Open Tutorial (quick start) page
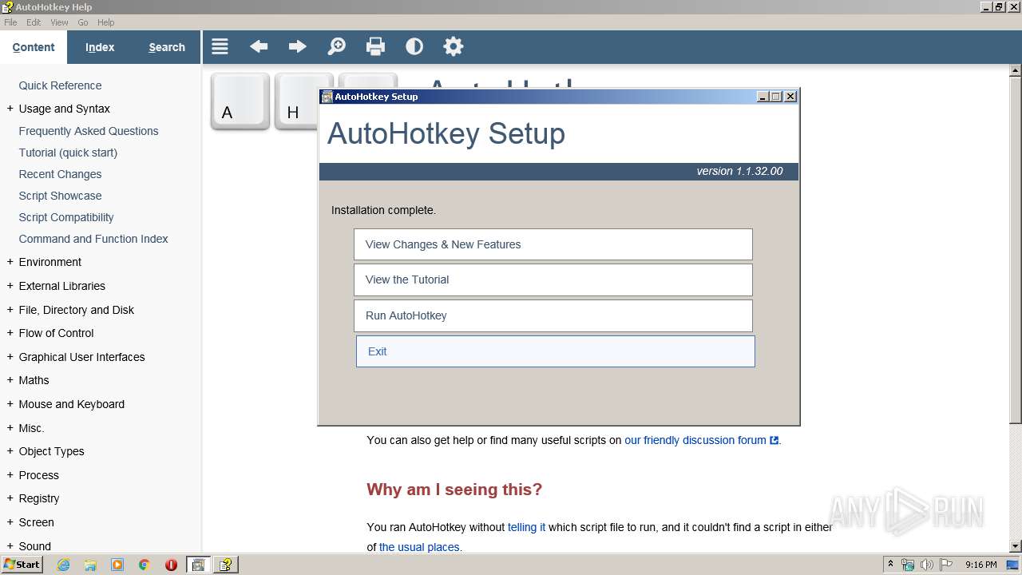The height and width of the screenshot is (575, 1022). tap(68, 153)
